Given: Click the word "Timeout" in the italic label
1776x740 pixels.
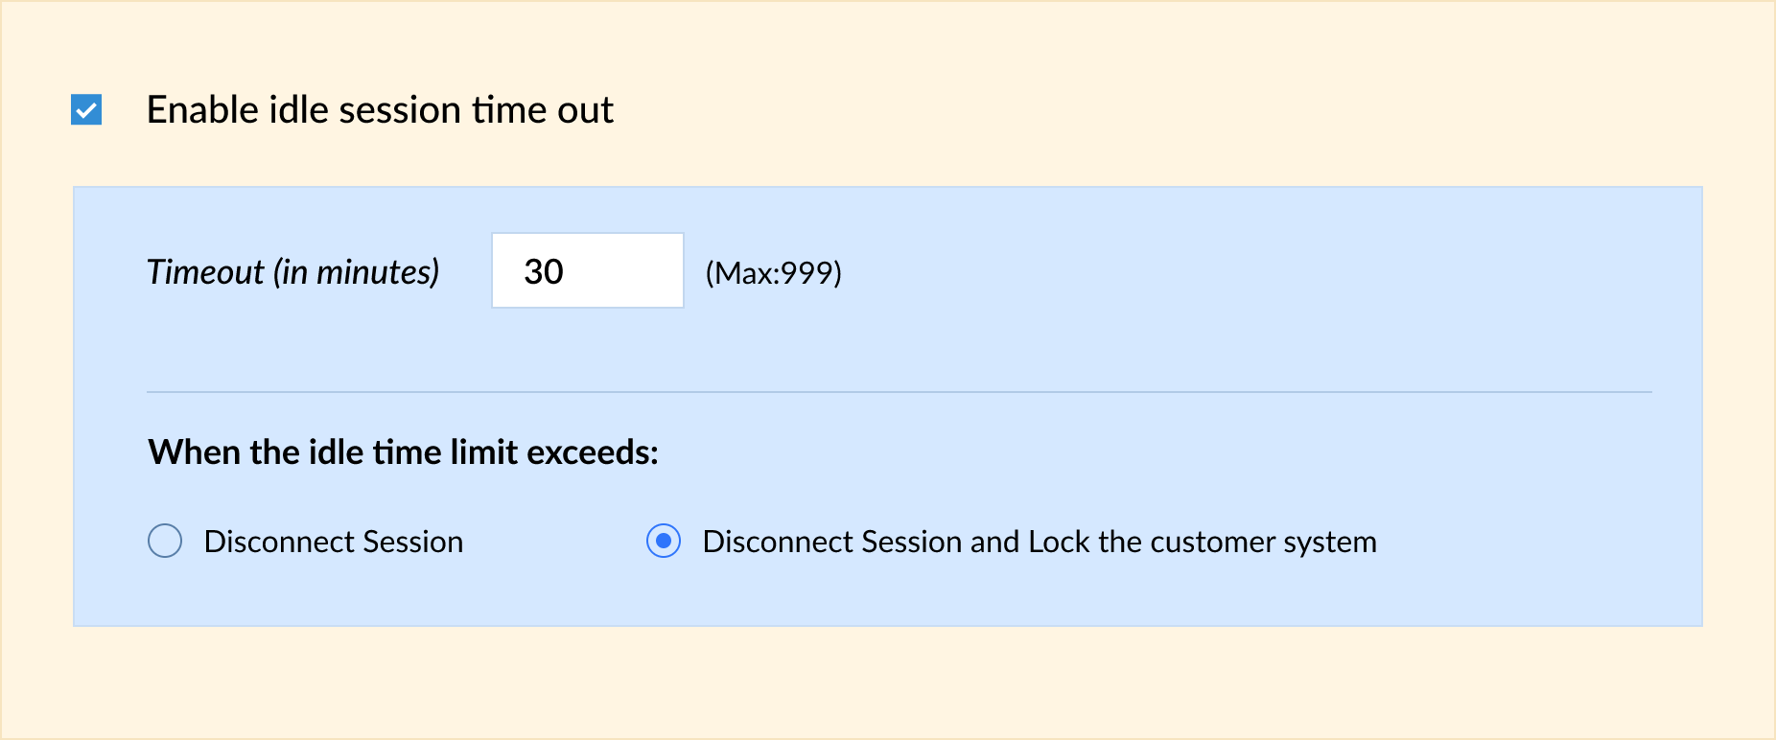Looking at the screenshot, I should coord(205,272).
